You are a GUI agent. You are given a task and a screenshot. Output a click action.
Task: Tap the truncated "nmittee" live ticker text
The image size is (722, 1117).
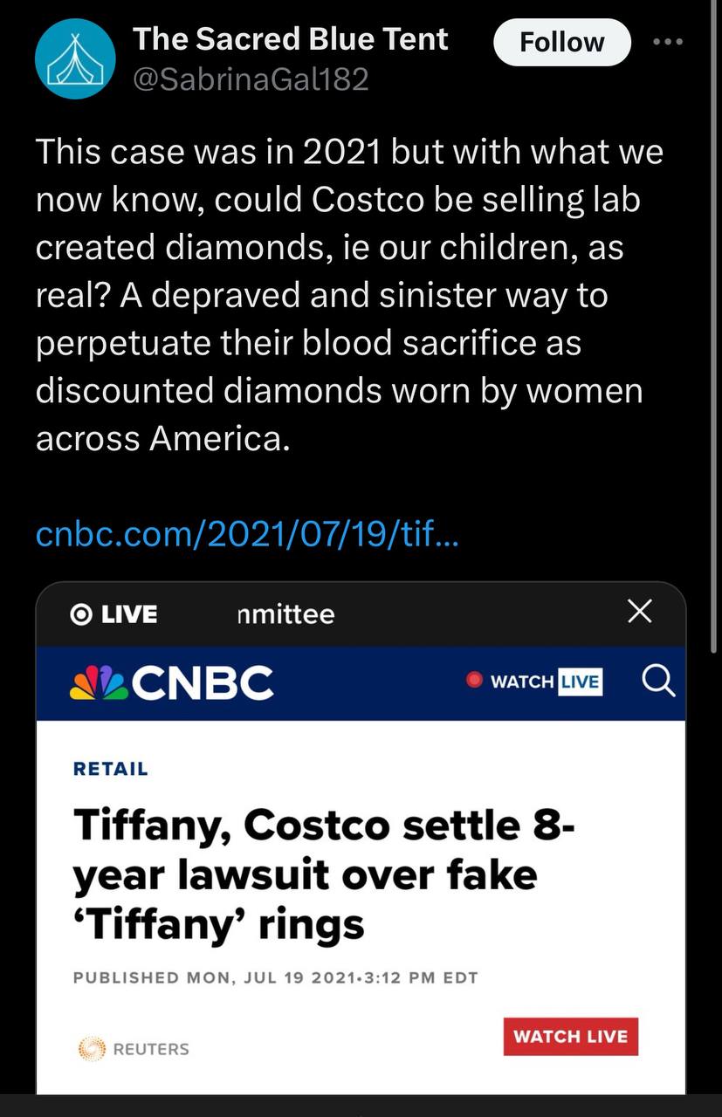point(285,614)
